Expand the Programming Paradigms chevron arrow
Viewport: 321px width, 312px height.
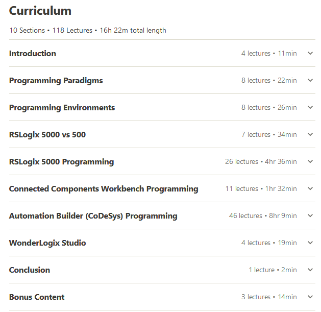(310, 80)
